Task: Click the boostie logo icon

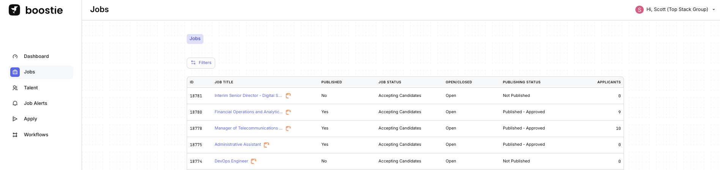Action: pos(14,10)
